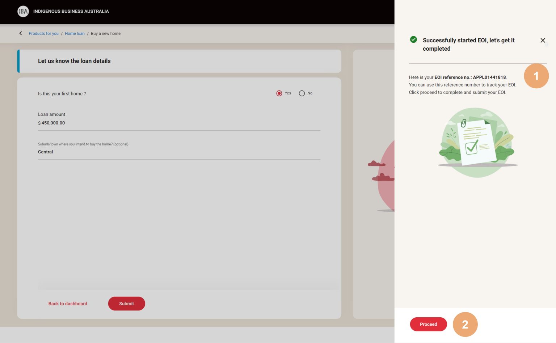Click the clipboard checklist illustration
This screenshot has height=343, width=556.
click(x=477, y=142)
